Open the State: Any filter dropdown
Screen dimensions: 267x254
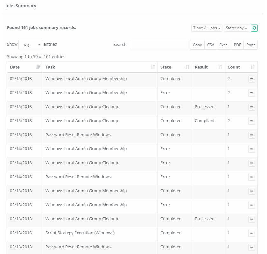[236, 28]
